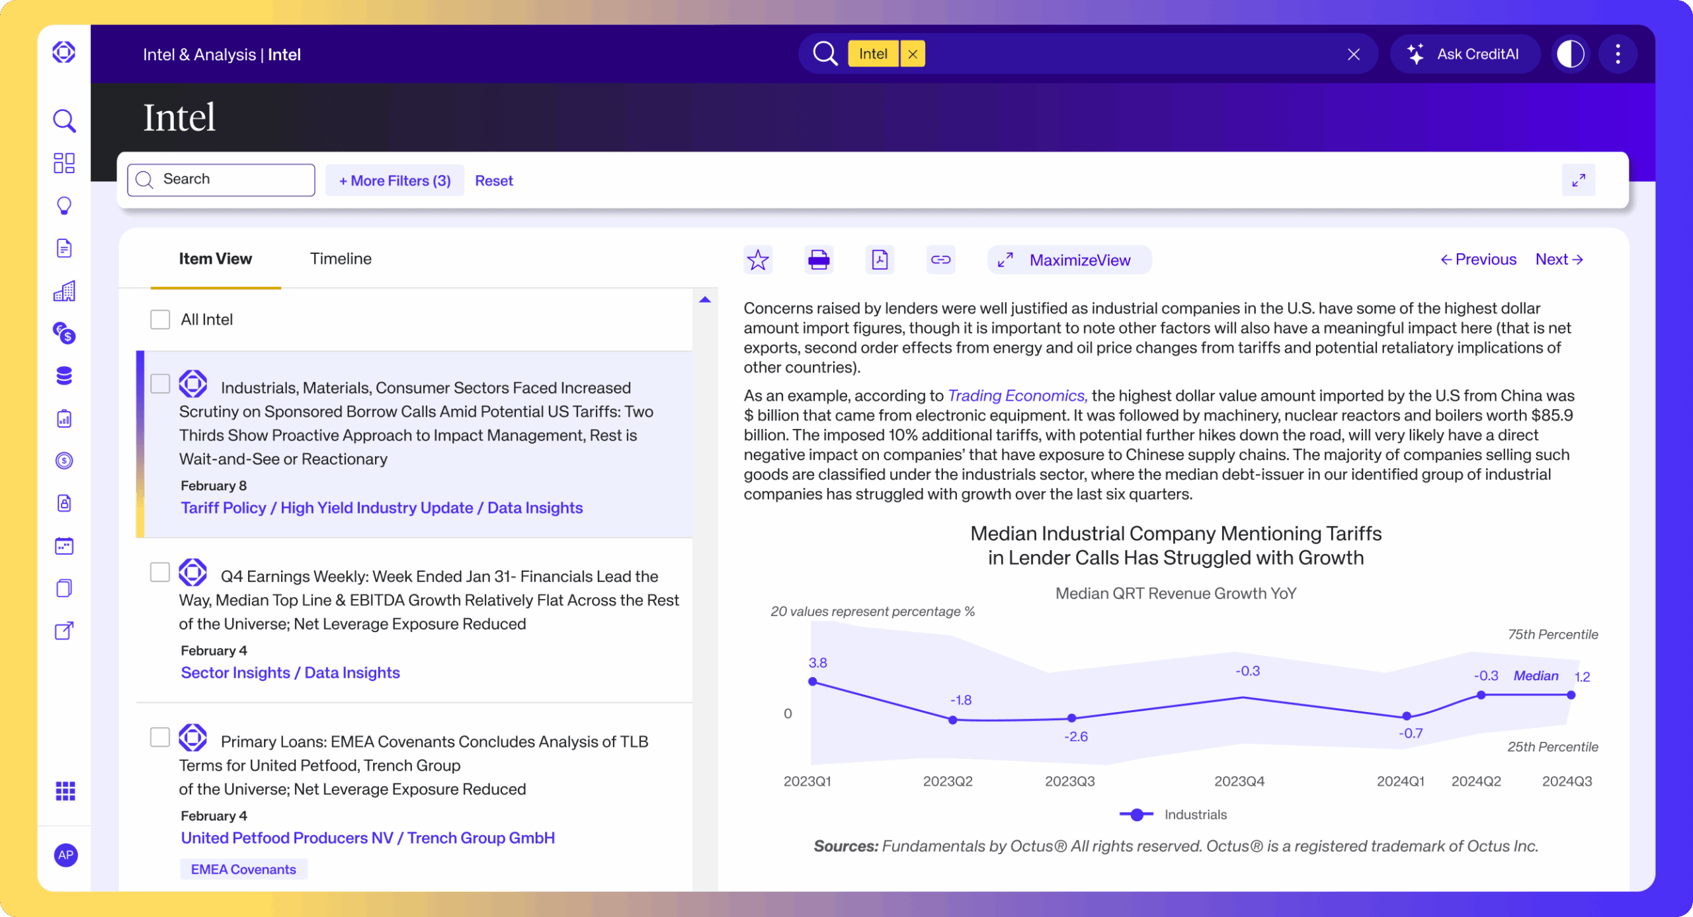
Task: Click inside the Search filter field
Action: point(221,179)
